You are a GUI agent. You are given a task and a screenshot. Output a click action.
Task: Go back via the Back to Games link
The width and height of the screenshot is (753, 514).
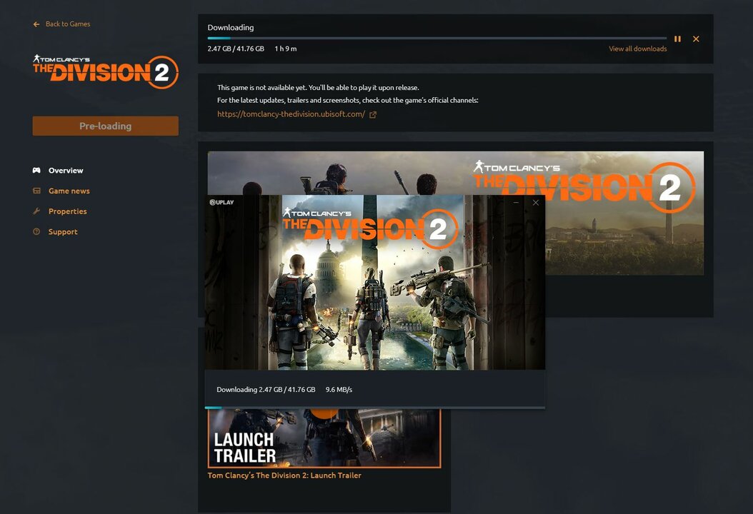[68, 24]
